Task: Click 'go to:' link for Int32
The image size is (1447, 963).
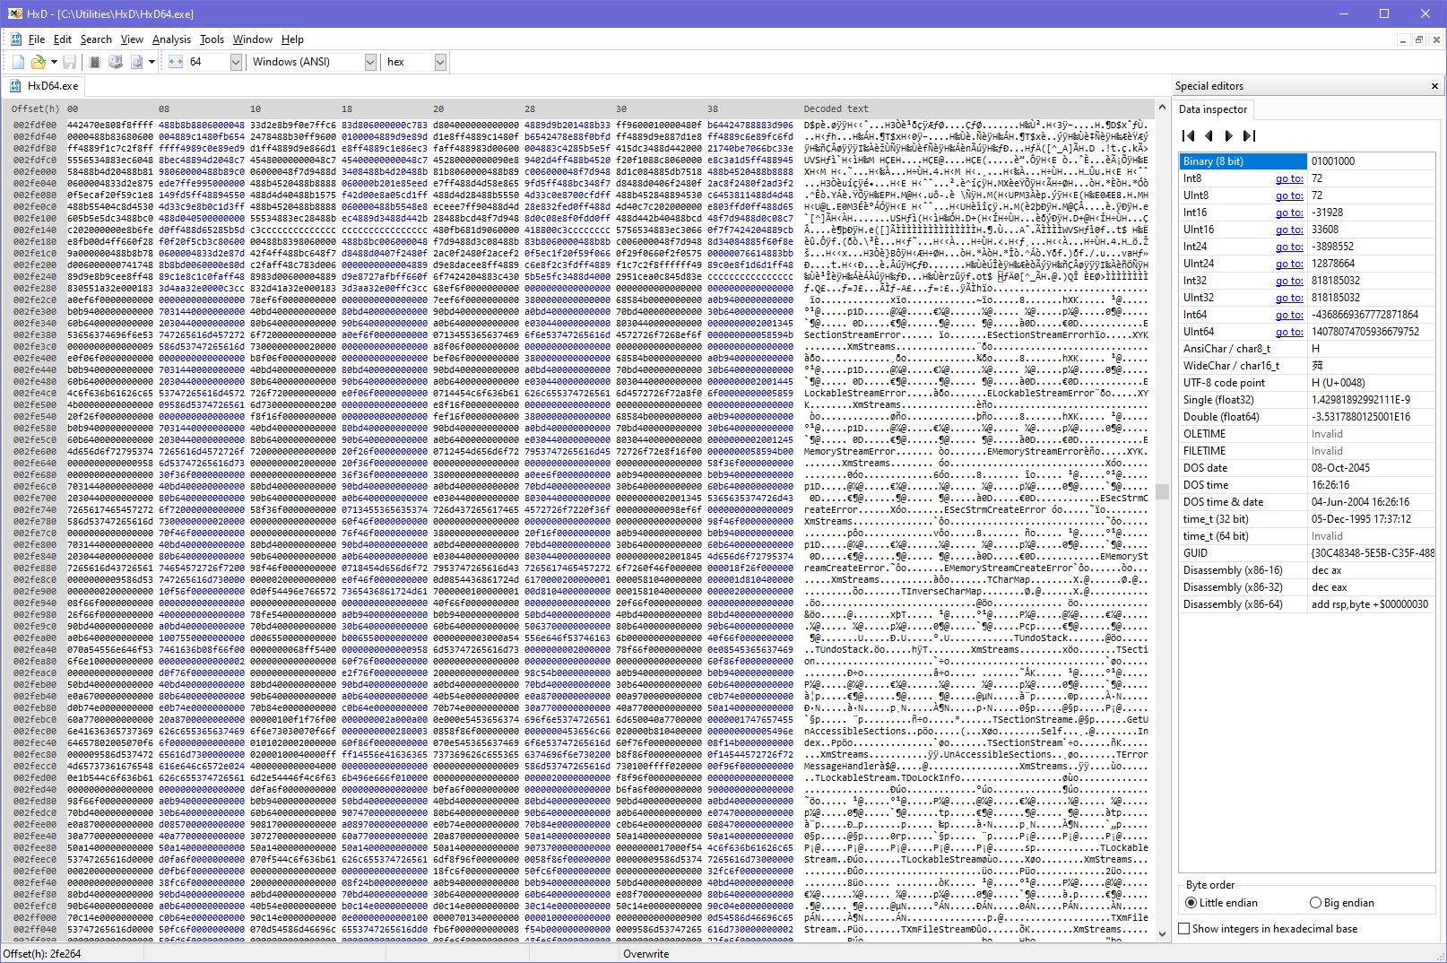Action: [1289, 281]
